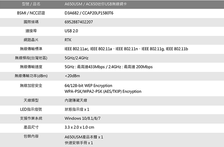Click the 快速安裝手冊 x 1 package item
Viewport: 224px width, 147px height.
click(x=79, y=143)
